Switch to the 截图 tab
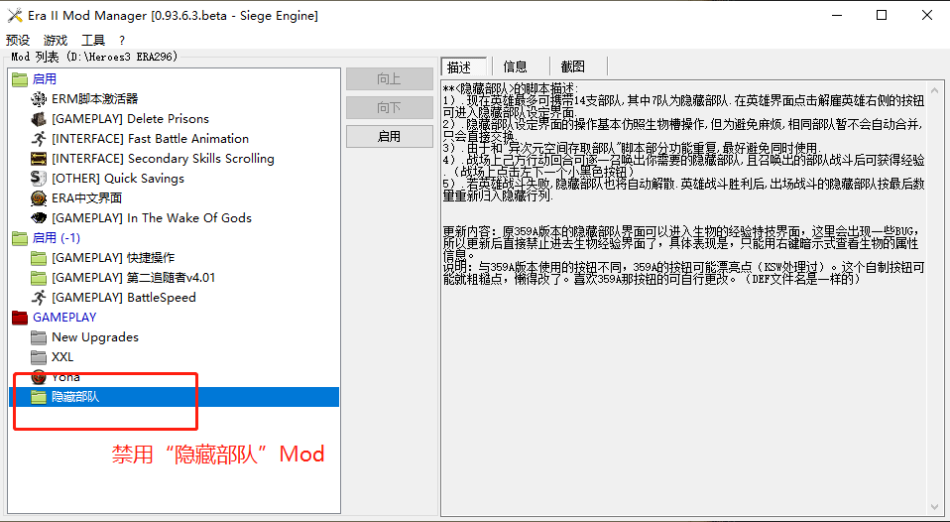 coord(572,66)
